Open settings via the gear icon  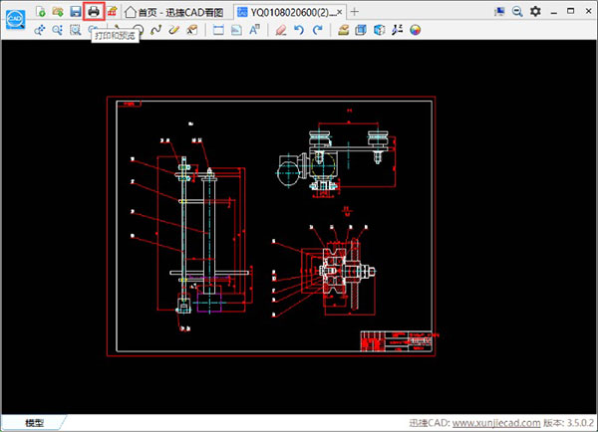click(535, 10)
